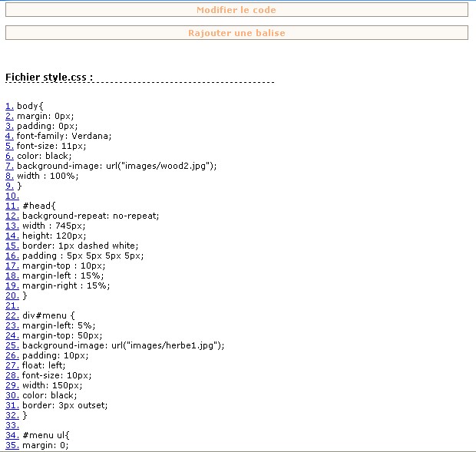Click the empty line 10 link

coord(12,196)
